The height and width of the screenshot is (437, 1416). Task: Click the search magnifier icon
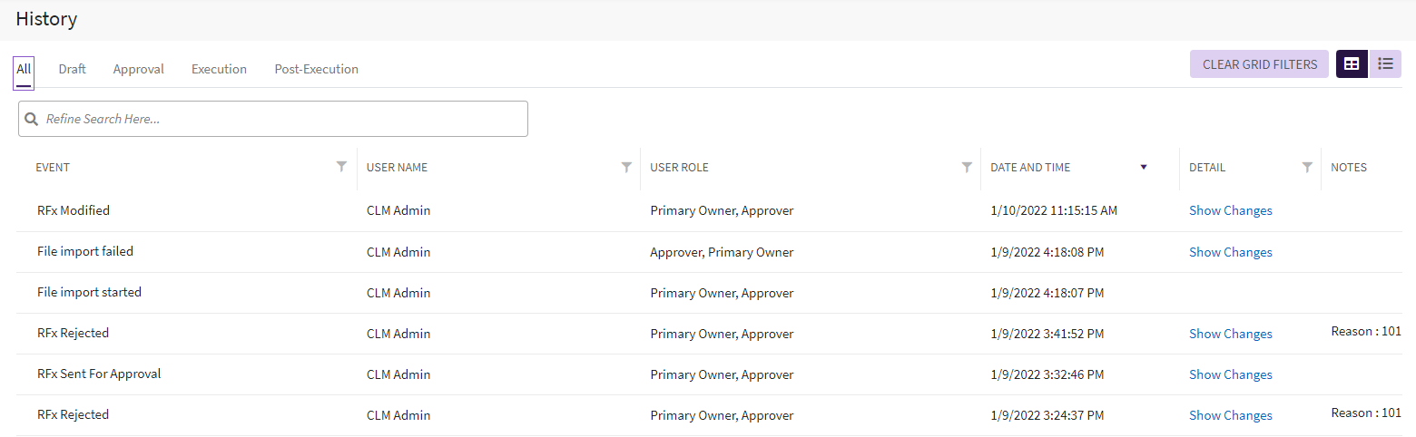click(32, 120)
